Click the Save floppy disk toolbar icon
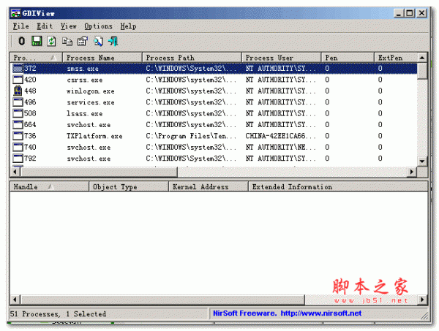The width and height of the screenshot is (439, 331). pos(37,42)
